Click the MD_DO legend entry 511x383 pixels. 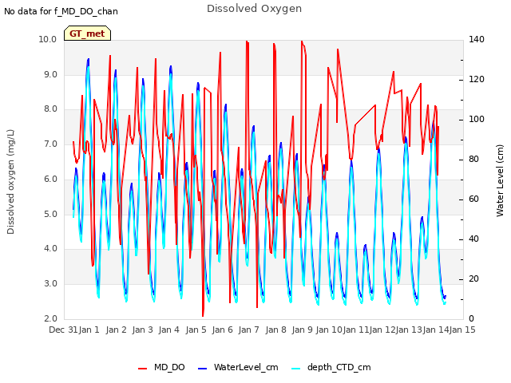coord(161,367)
